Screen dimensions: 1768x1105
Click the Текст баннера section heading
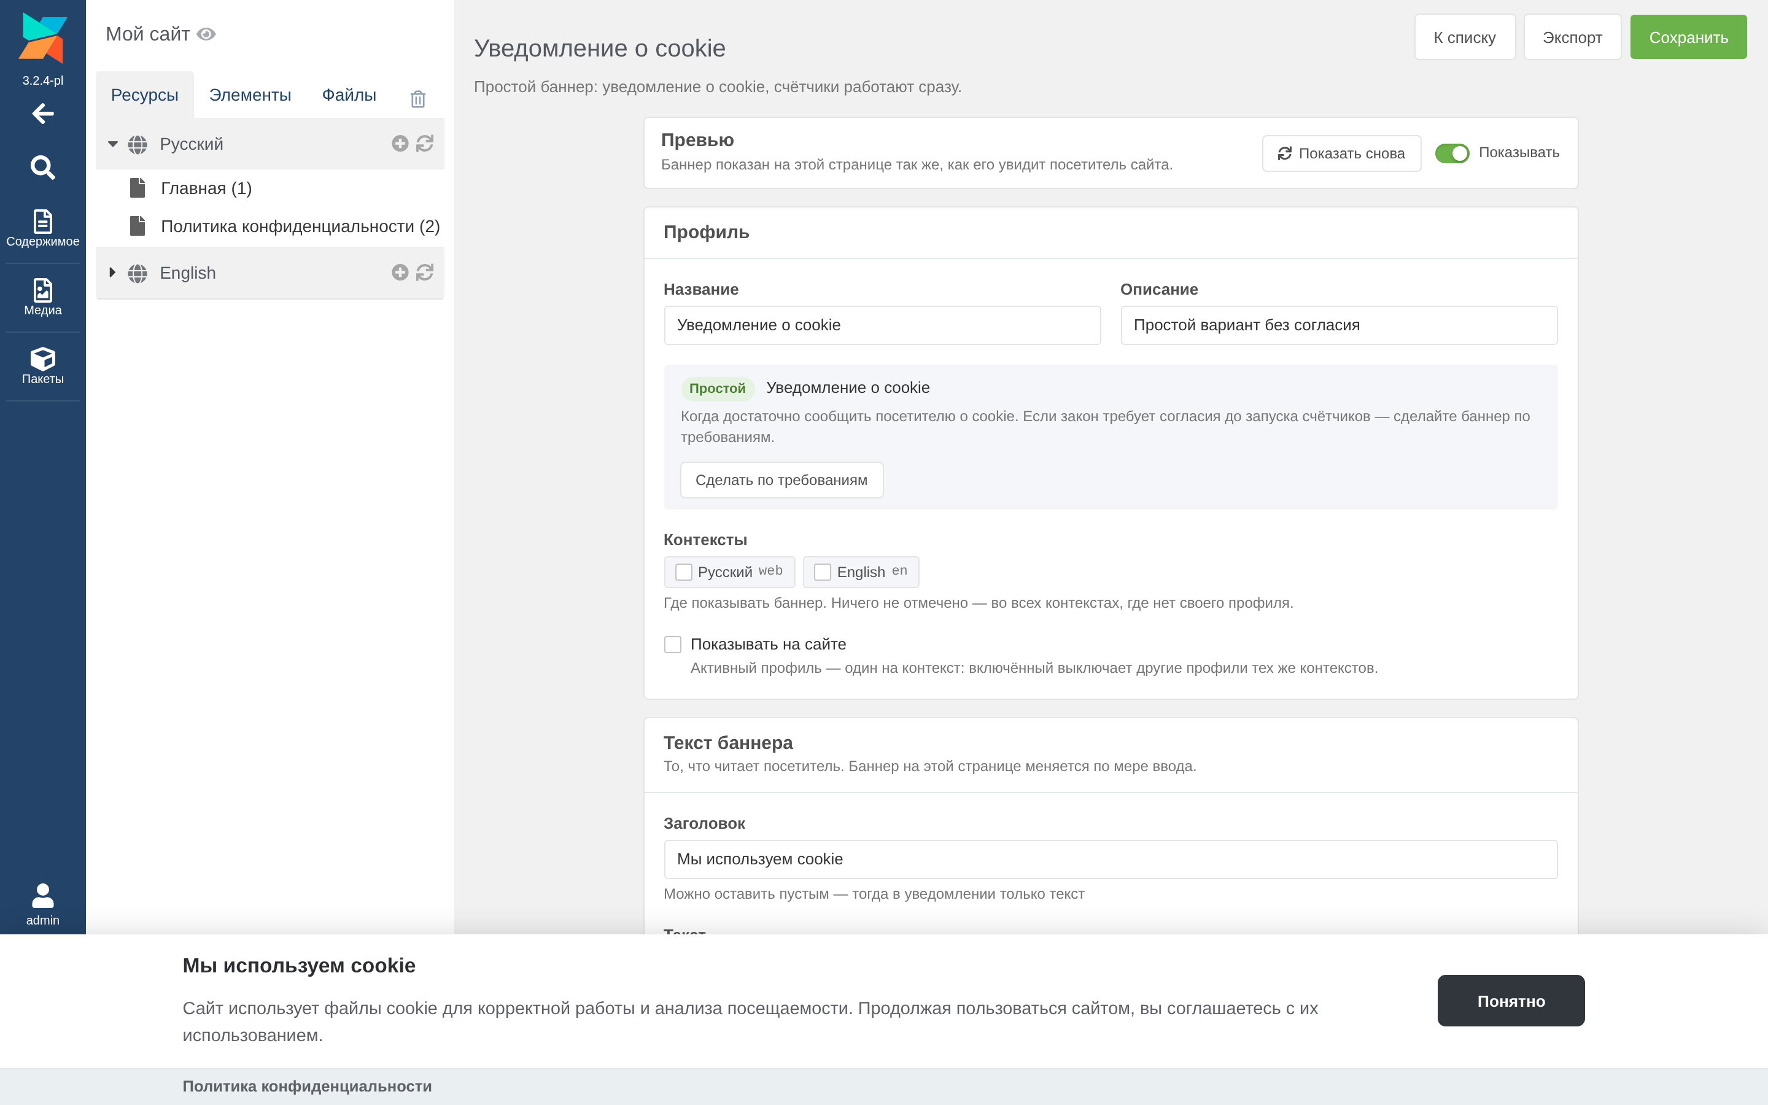point(729,743)
